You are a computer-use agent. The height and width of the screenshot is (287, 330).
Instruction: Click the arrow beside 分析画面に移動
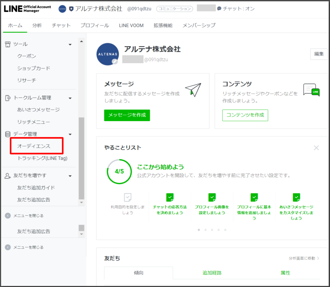pyautogui.click(x=318, y=258)
